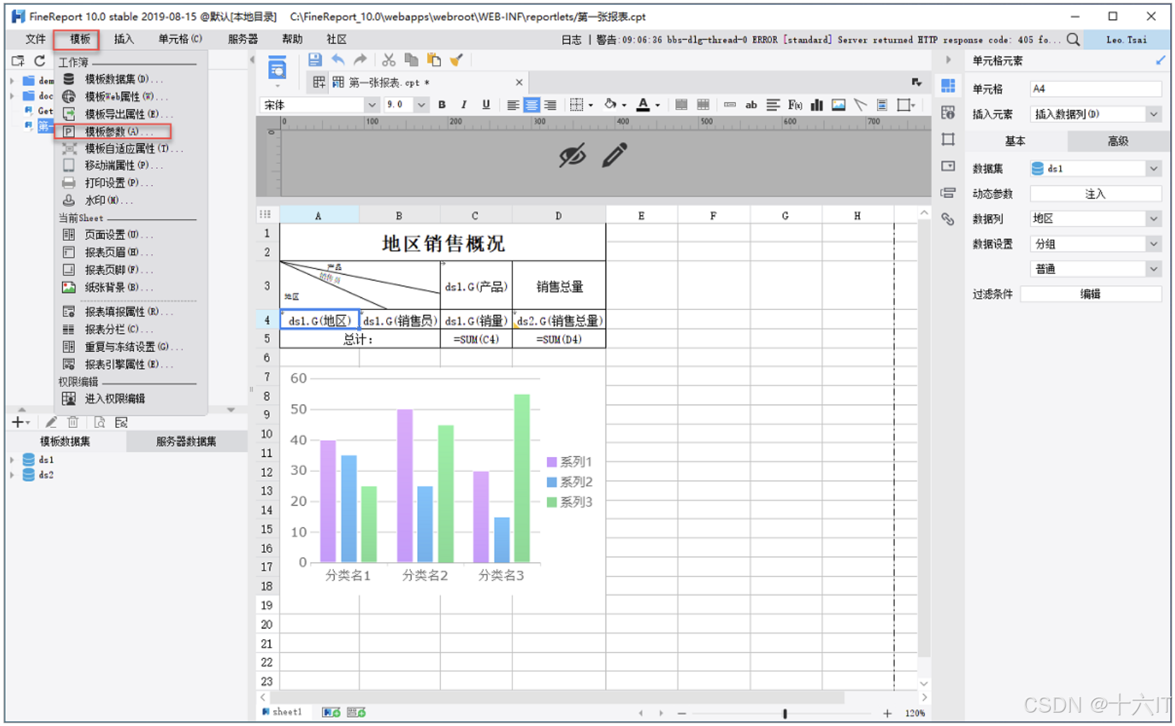
Task: Click the Paste clipboard icon
Action: coord(434,60)
